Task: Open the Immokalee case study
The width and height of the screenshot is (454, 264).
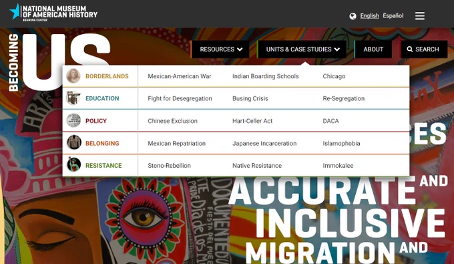Action: [x=338, y=166]
